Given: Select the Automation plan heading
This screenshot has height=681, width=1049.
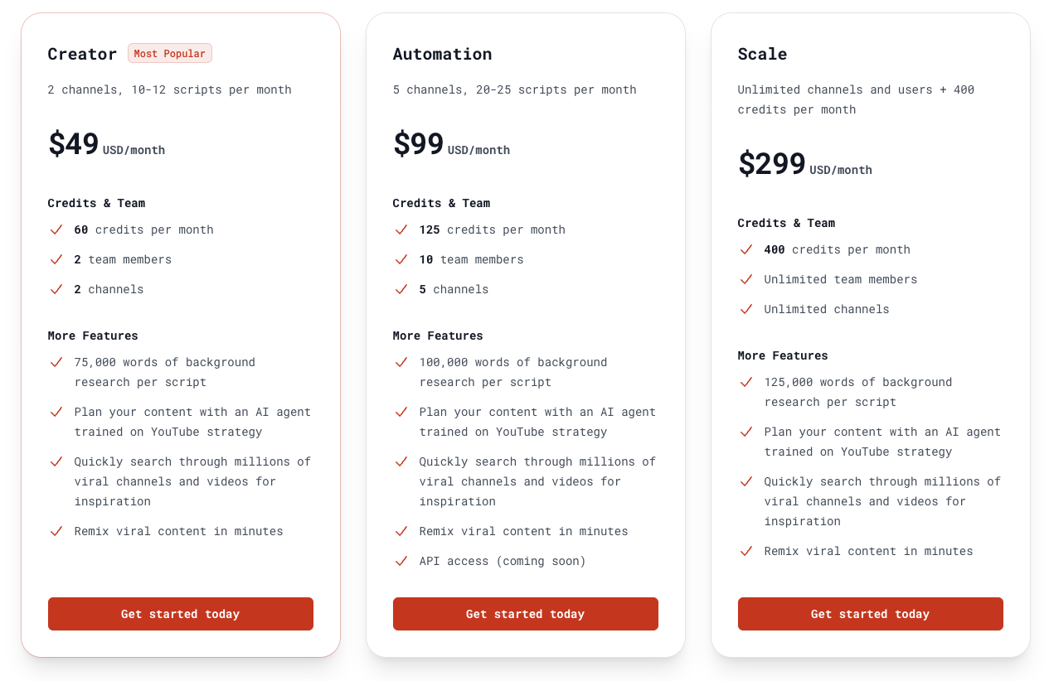Looking at the screenshot, I should coord(442,54).
